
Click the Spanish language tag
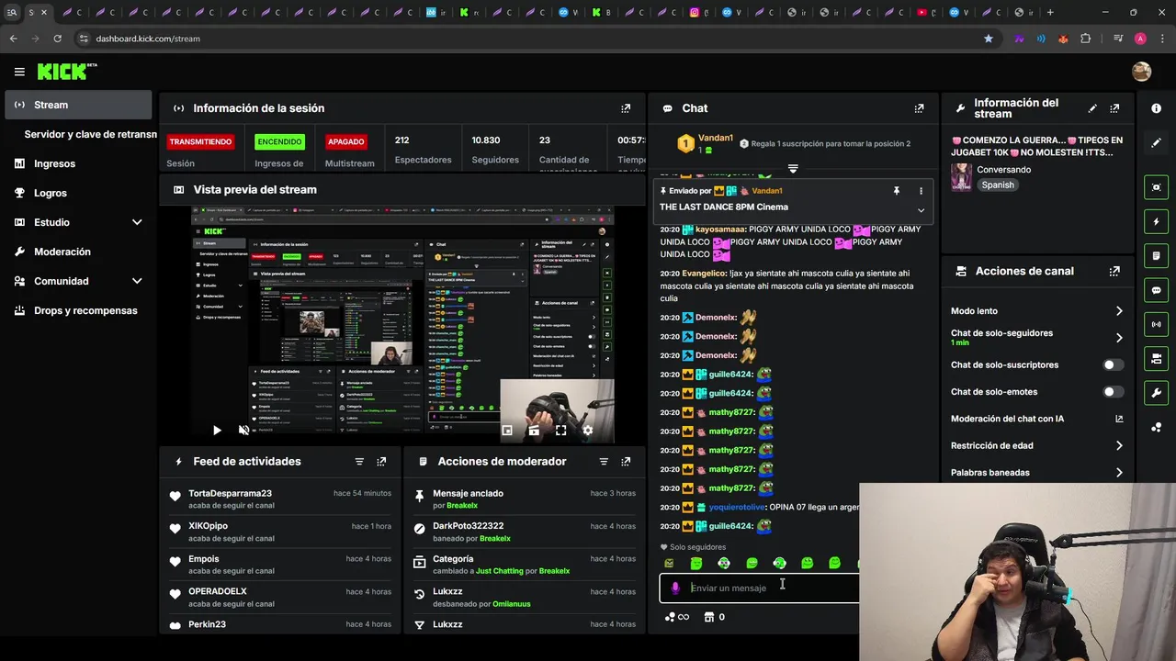998,185
